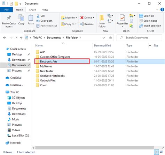
Task: Select the Custom Office Templates folder
Action: 53,57
